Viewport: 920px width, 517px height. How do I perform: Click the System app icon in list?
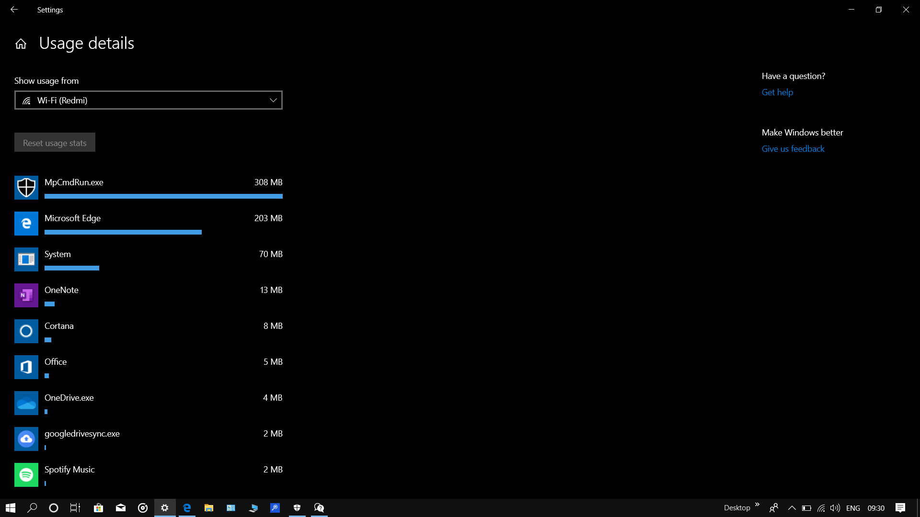click(x=26, y=259)
